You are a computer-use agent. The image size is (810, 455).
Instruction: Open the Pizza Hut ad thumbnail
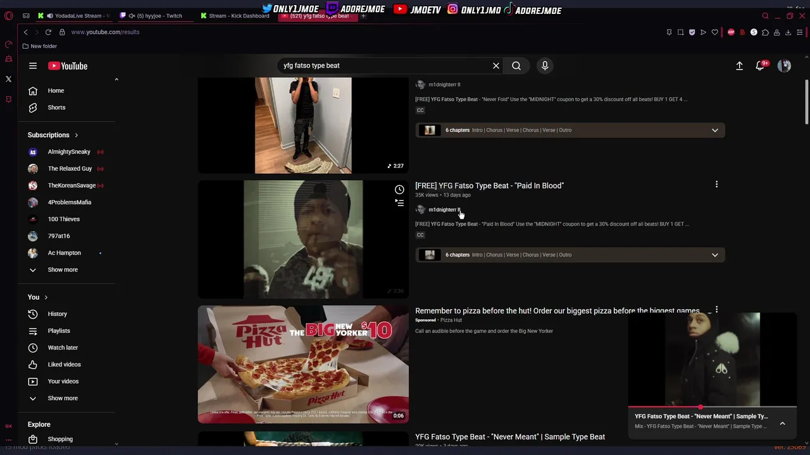coord(303,365)
